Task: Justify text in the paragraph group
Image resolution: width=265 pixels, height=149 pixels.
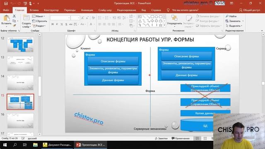Action: (x=113, y=24)
